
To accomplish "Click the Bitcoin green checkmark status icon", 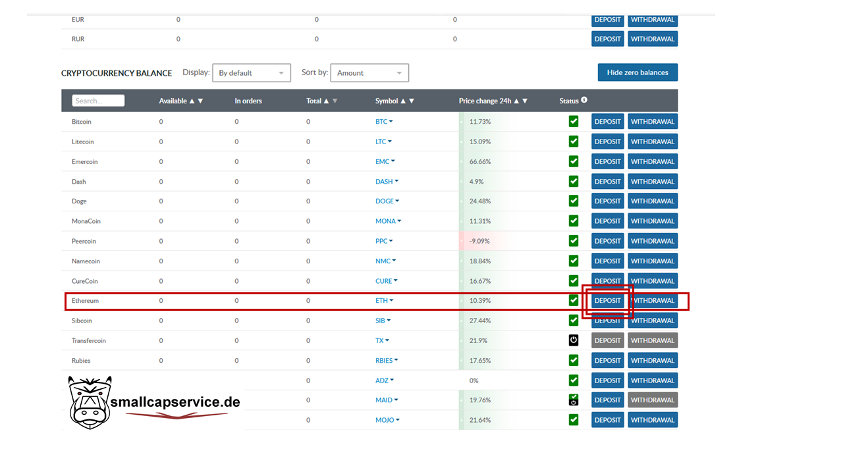I will tap(574, 121).
